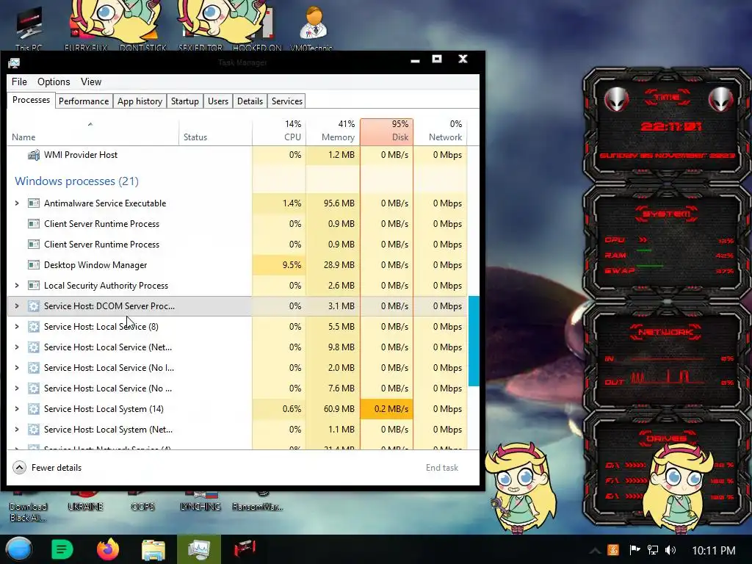Image resolution: width=752 pixels, height=564 pixels.
Task: Click the process list vertical scrollbar thumb
Action: click(x=474, y=341)
